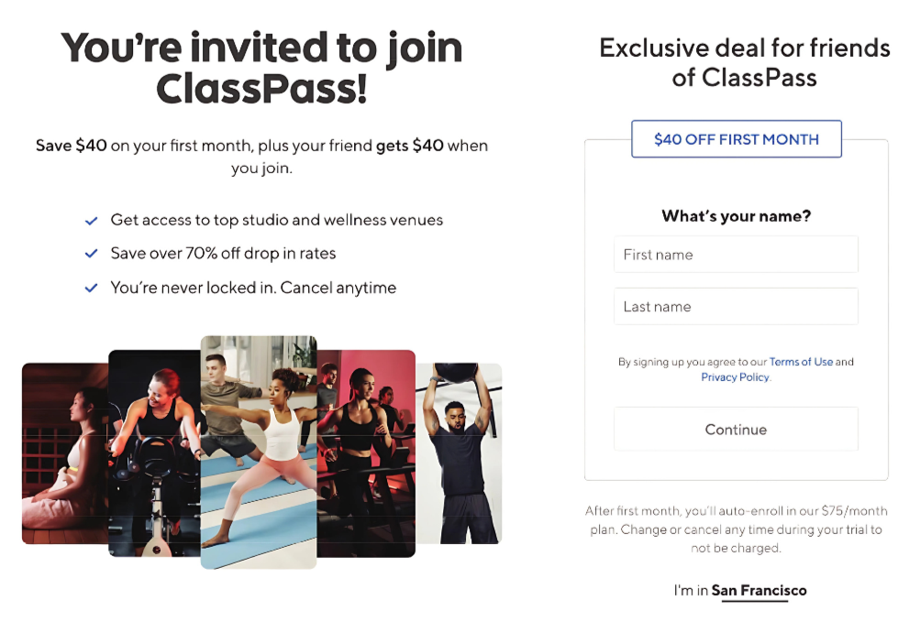Select the spin bike cycling photo
The width and height of the screenshot is (920, 622).
[154, 453]
